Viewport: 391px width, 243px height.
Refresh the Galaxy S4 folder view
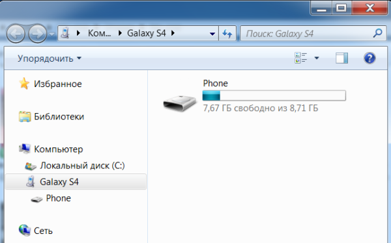227,33
